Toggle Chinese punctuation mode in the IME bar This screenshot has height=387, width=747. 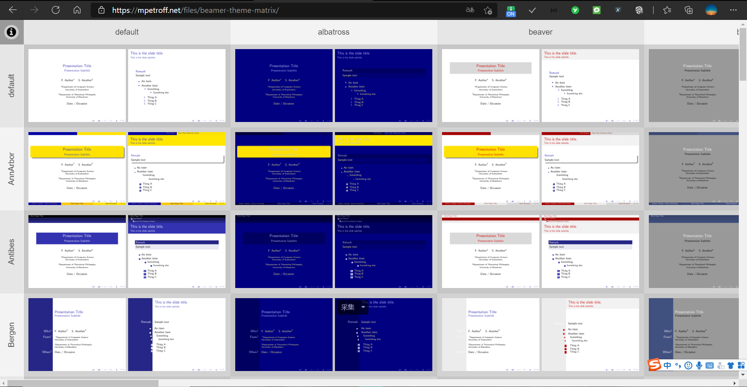coord(678,365)
